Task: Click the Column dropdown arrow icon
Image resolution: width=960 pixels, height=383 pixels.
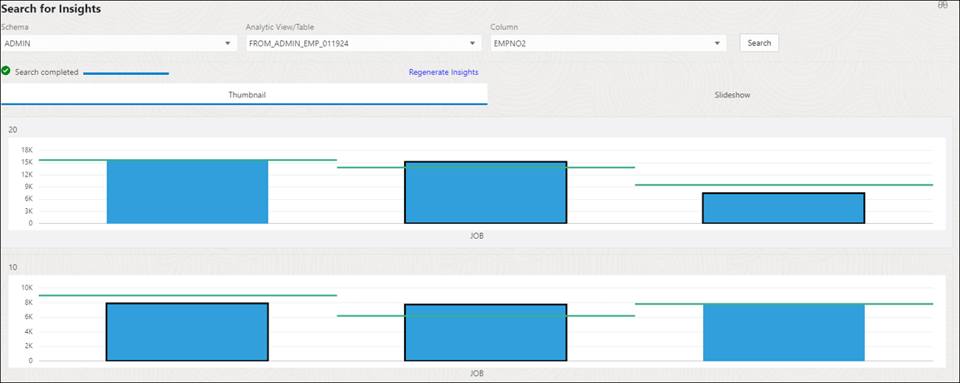Action: tap(717, 43)
